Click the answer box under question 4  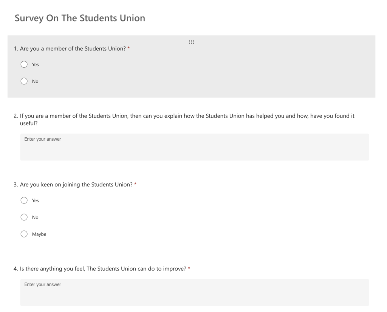tap(195, 292)
